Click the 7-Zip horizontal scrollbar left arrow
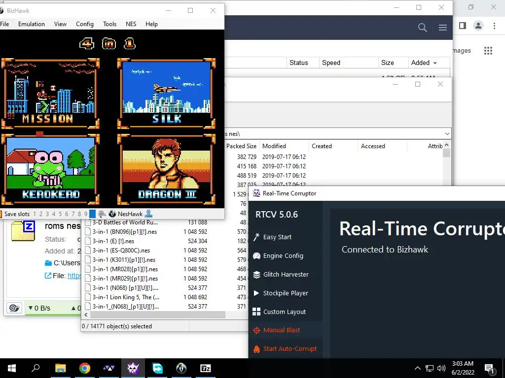Screen dimensions: 505x378 tap(86, 315)
